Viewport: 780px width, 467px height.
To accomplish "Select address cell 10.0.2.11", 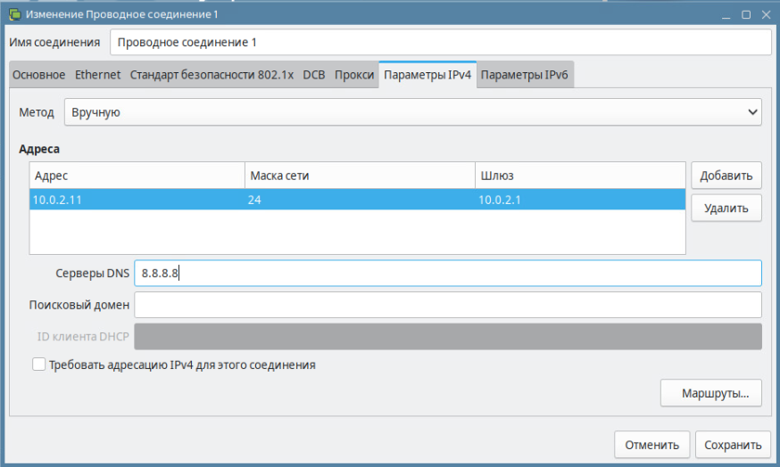I will click(x=137, y=200).
